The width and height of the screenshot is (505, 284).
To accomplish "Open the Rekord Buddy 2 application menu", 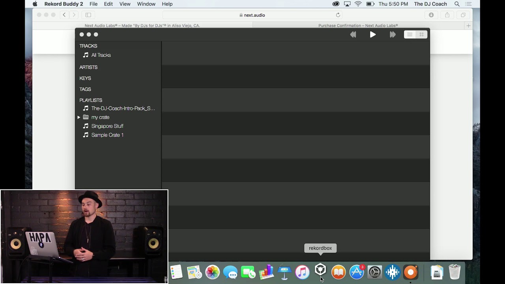I will click(64, 4).
